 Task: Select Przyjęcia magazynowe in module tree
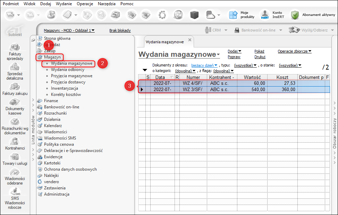pos(71,76)
